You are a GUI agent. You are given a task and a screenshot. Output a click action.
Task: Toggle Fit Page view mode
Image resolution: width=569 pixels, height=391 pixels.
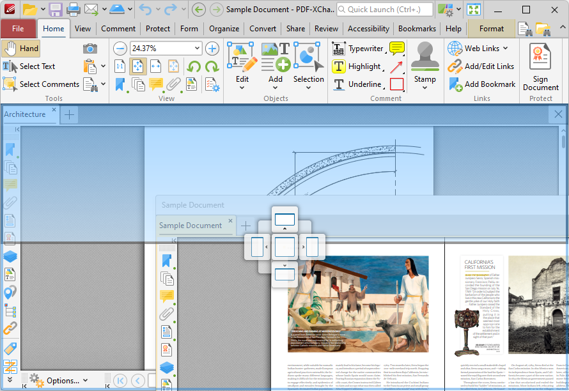tap(138, 66)
